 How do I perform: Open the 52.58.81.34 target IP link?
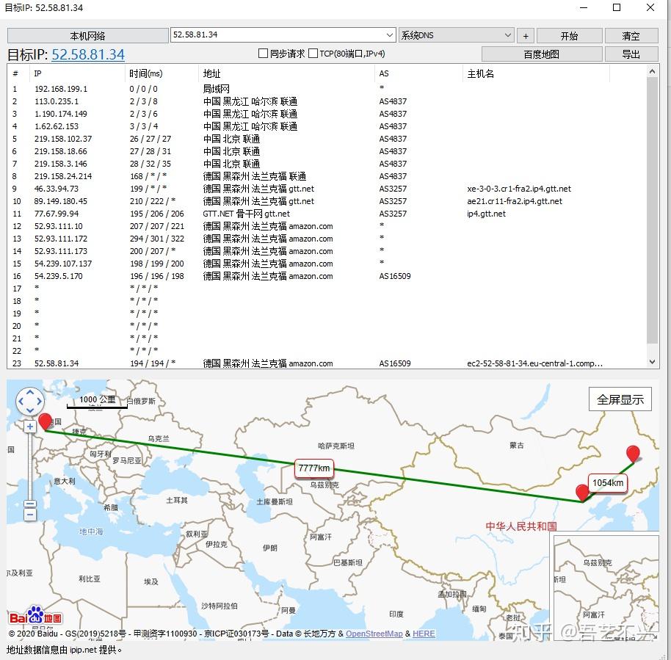88,54
